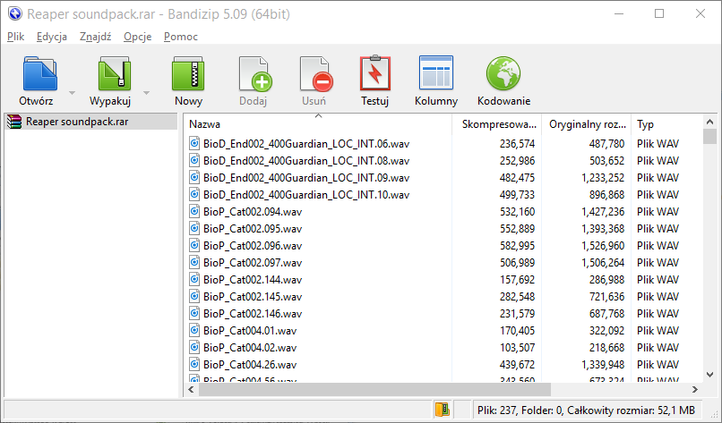
Task: Select file BioP_Cat004.01.wav
Action: [250, 331]
